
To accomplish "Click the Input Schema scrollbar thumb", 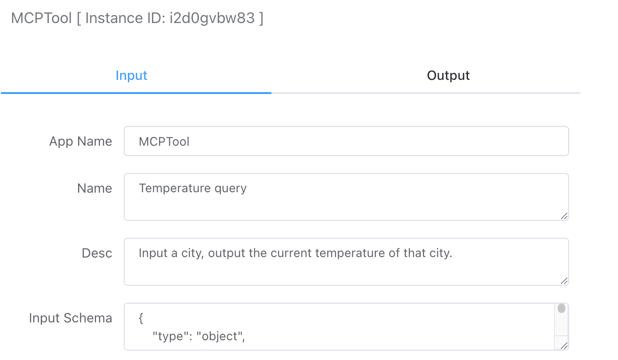I will pos(561,309).
